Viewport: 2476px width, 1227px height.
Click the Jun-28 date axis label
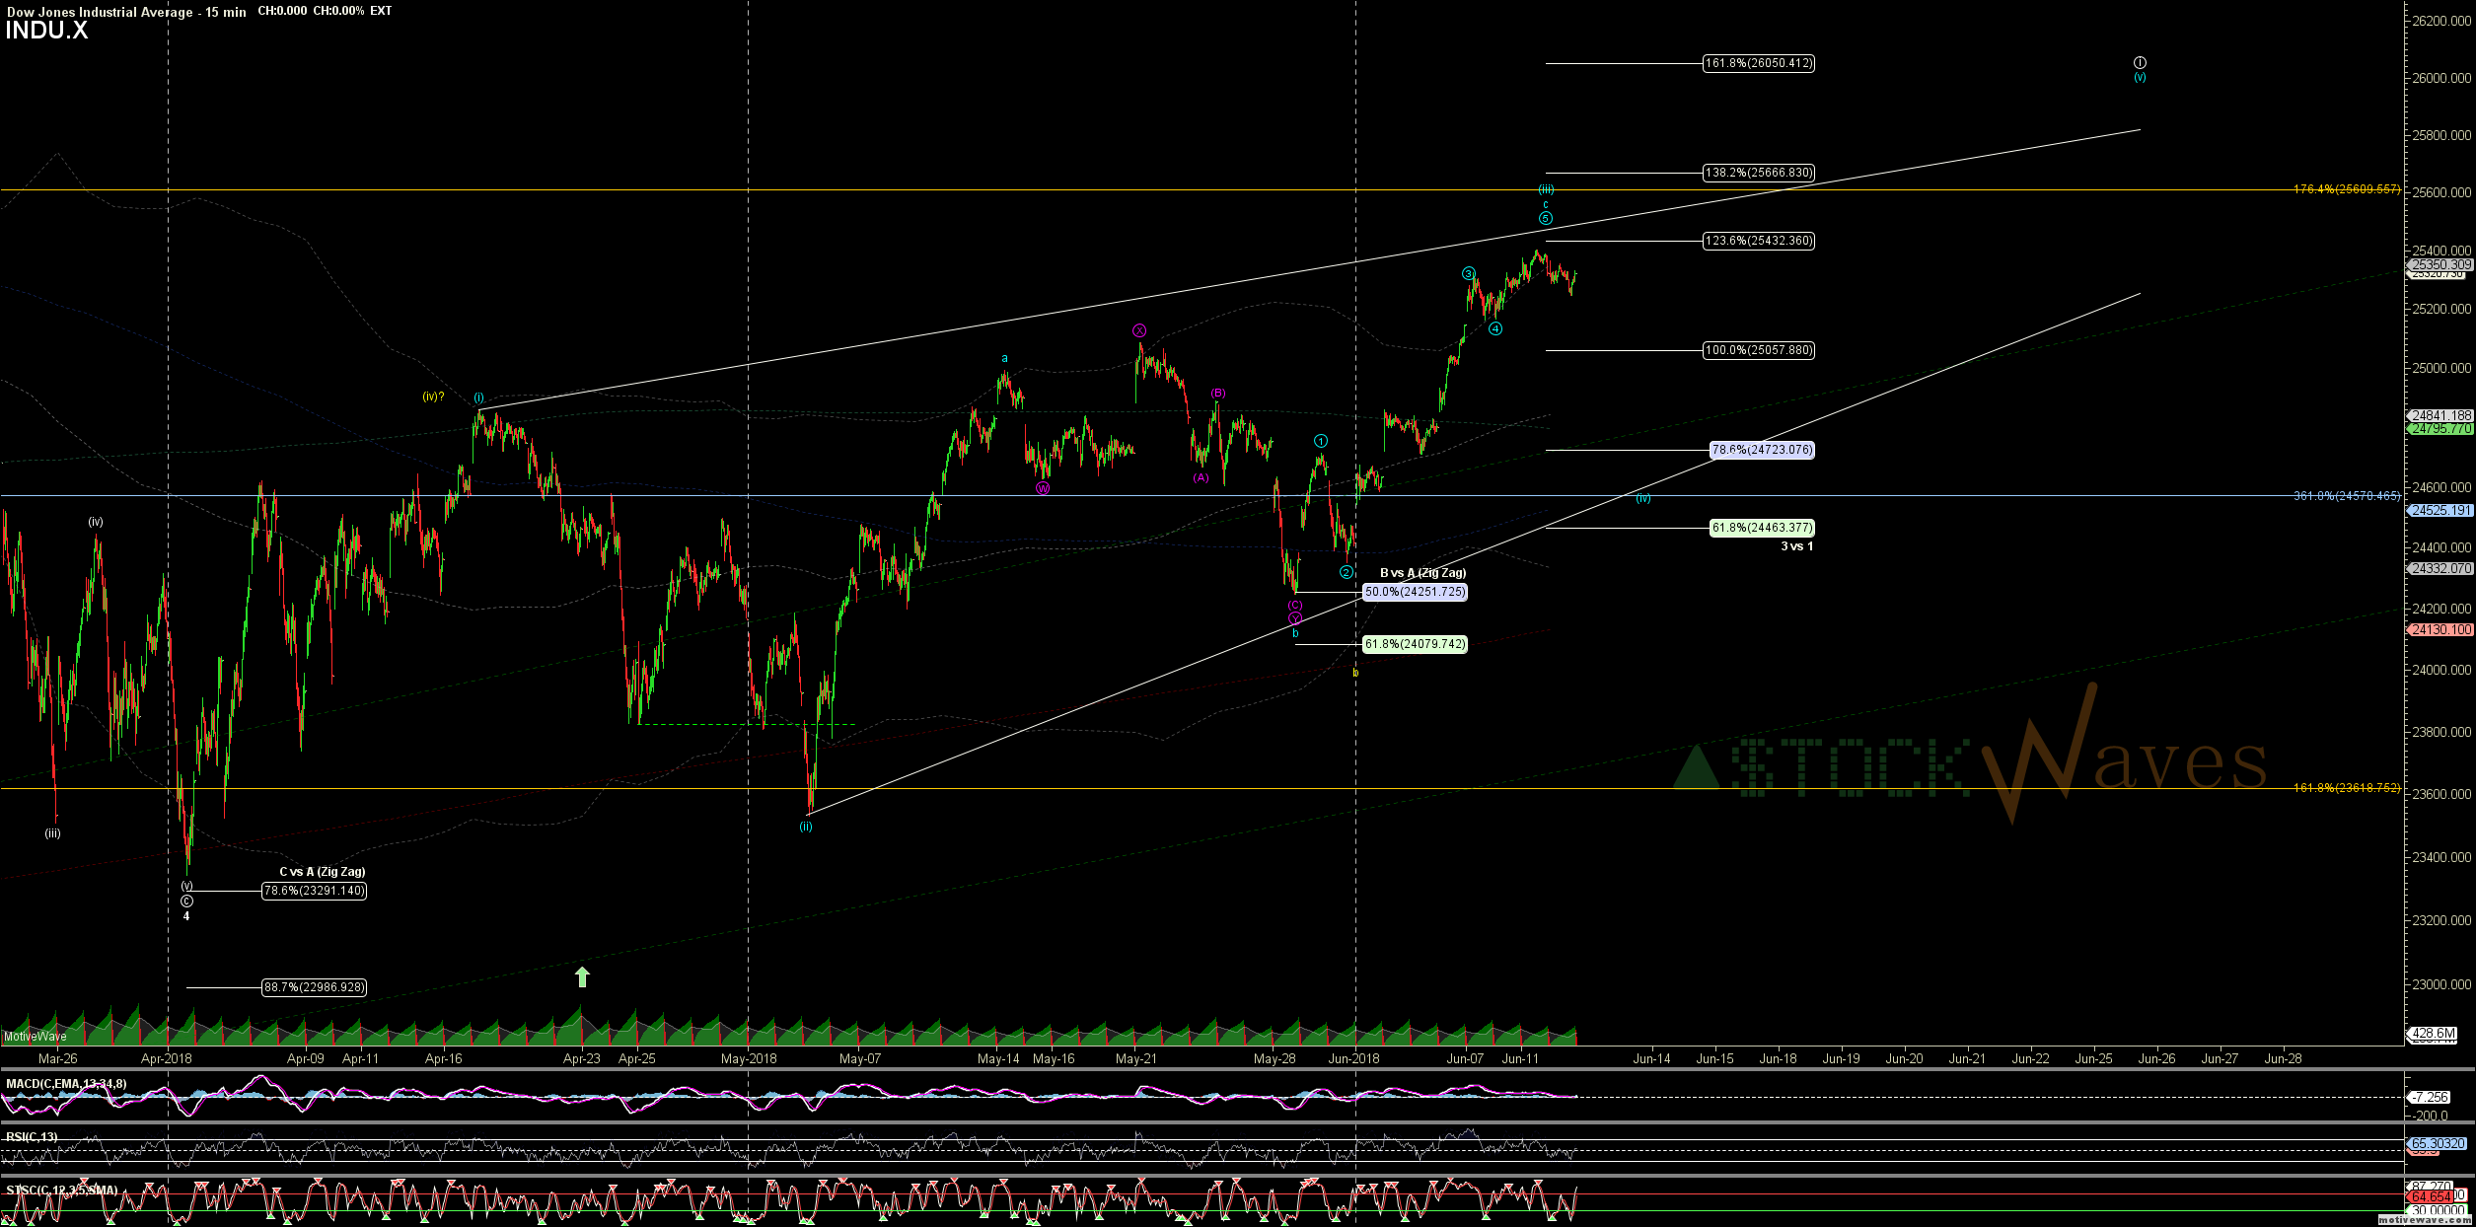click(2283, 1059)
